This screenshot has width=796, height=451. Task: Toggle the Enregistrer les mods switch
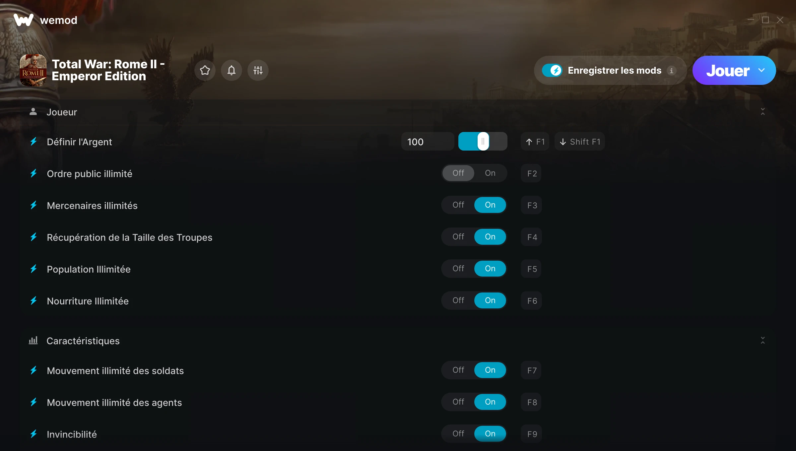click(552, 70)
